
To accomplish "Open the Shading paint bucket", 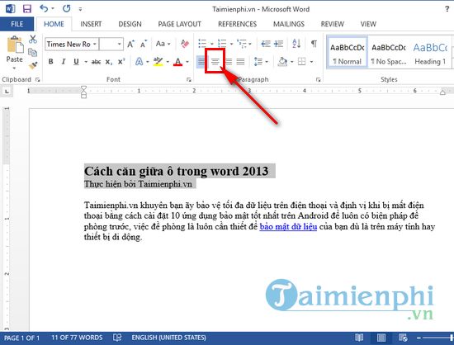I will [282, 62].
